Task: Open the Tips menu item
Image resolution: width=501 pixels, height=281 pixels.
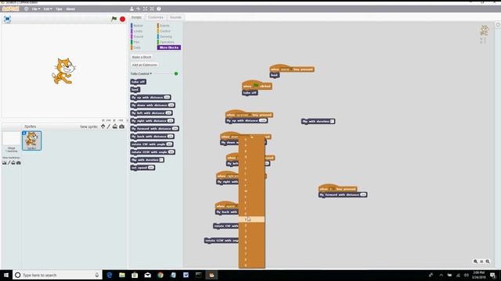Action: pyautogui.click(x=59, y=9)
